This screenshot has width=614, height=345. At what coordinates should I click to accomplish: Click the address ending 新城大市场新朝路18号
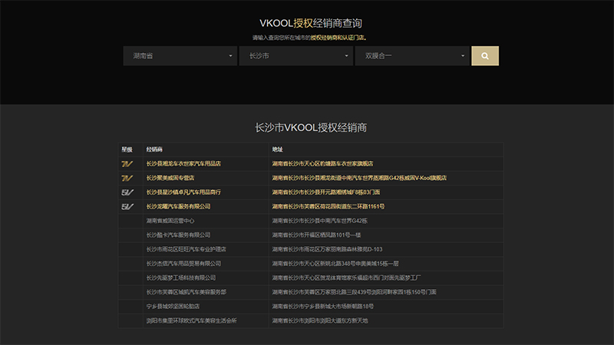[323, 306]
